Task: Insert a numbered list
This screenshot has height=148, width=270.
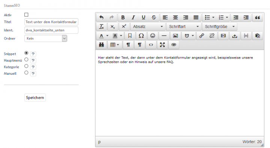Action: point(221,17)
